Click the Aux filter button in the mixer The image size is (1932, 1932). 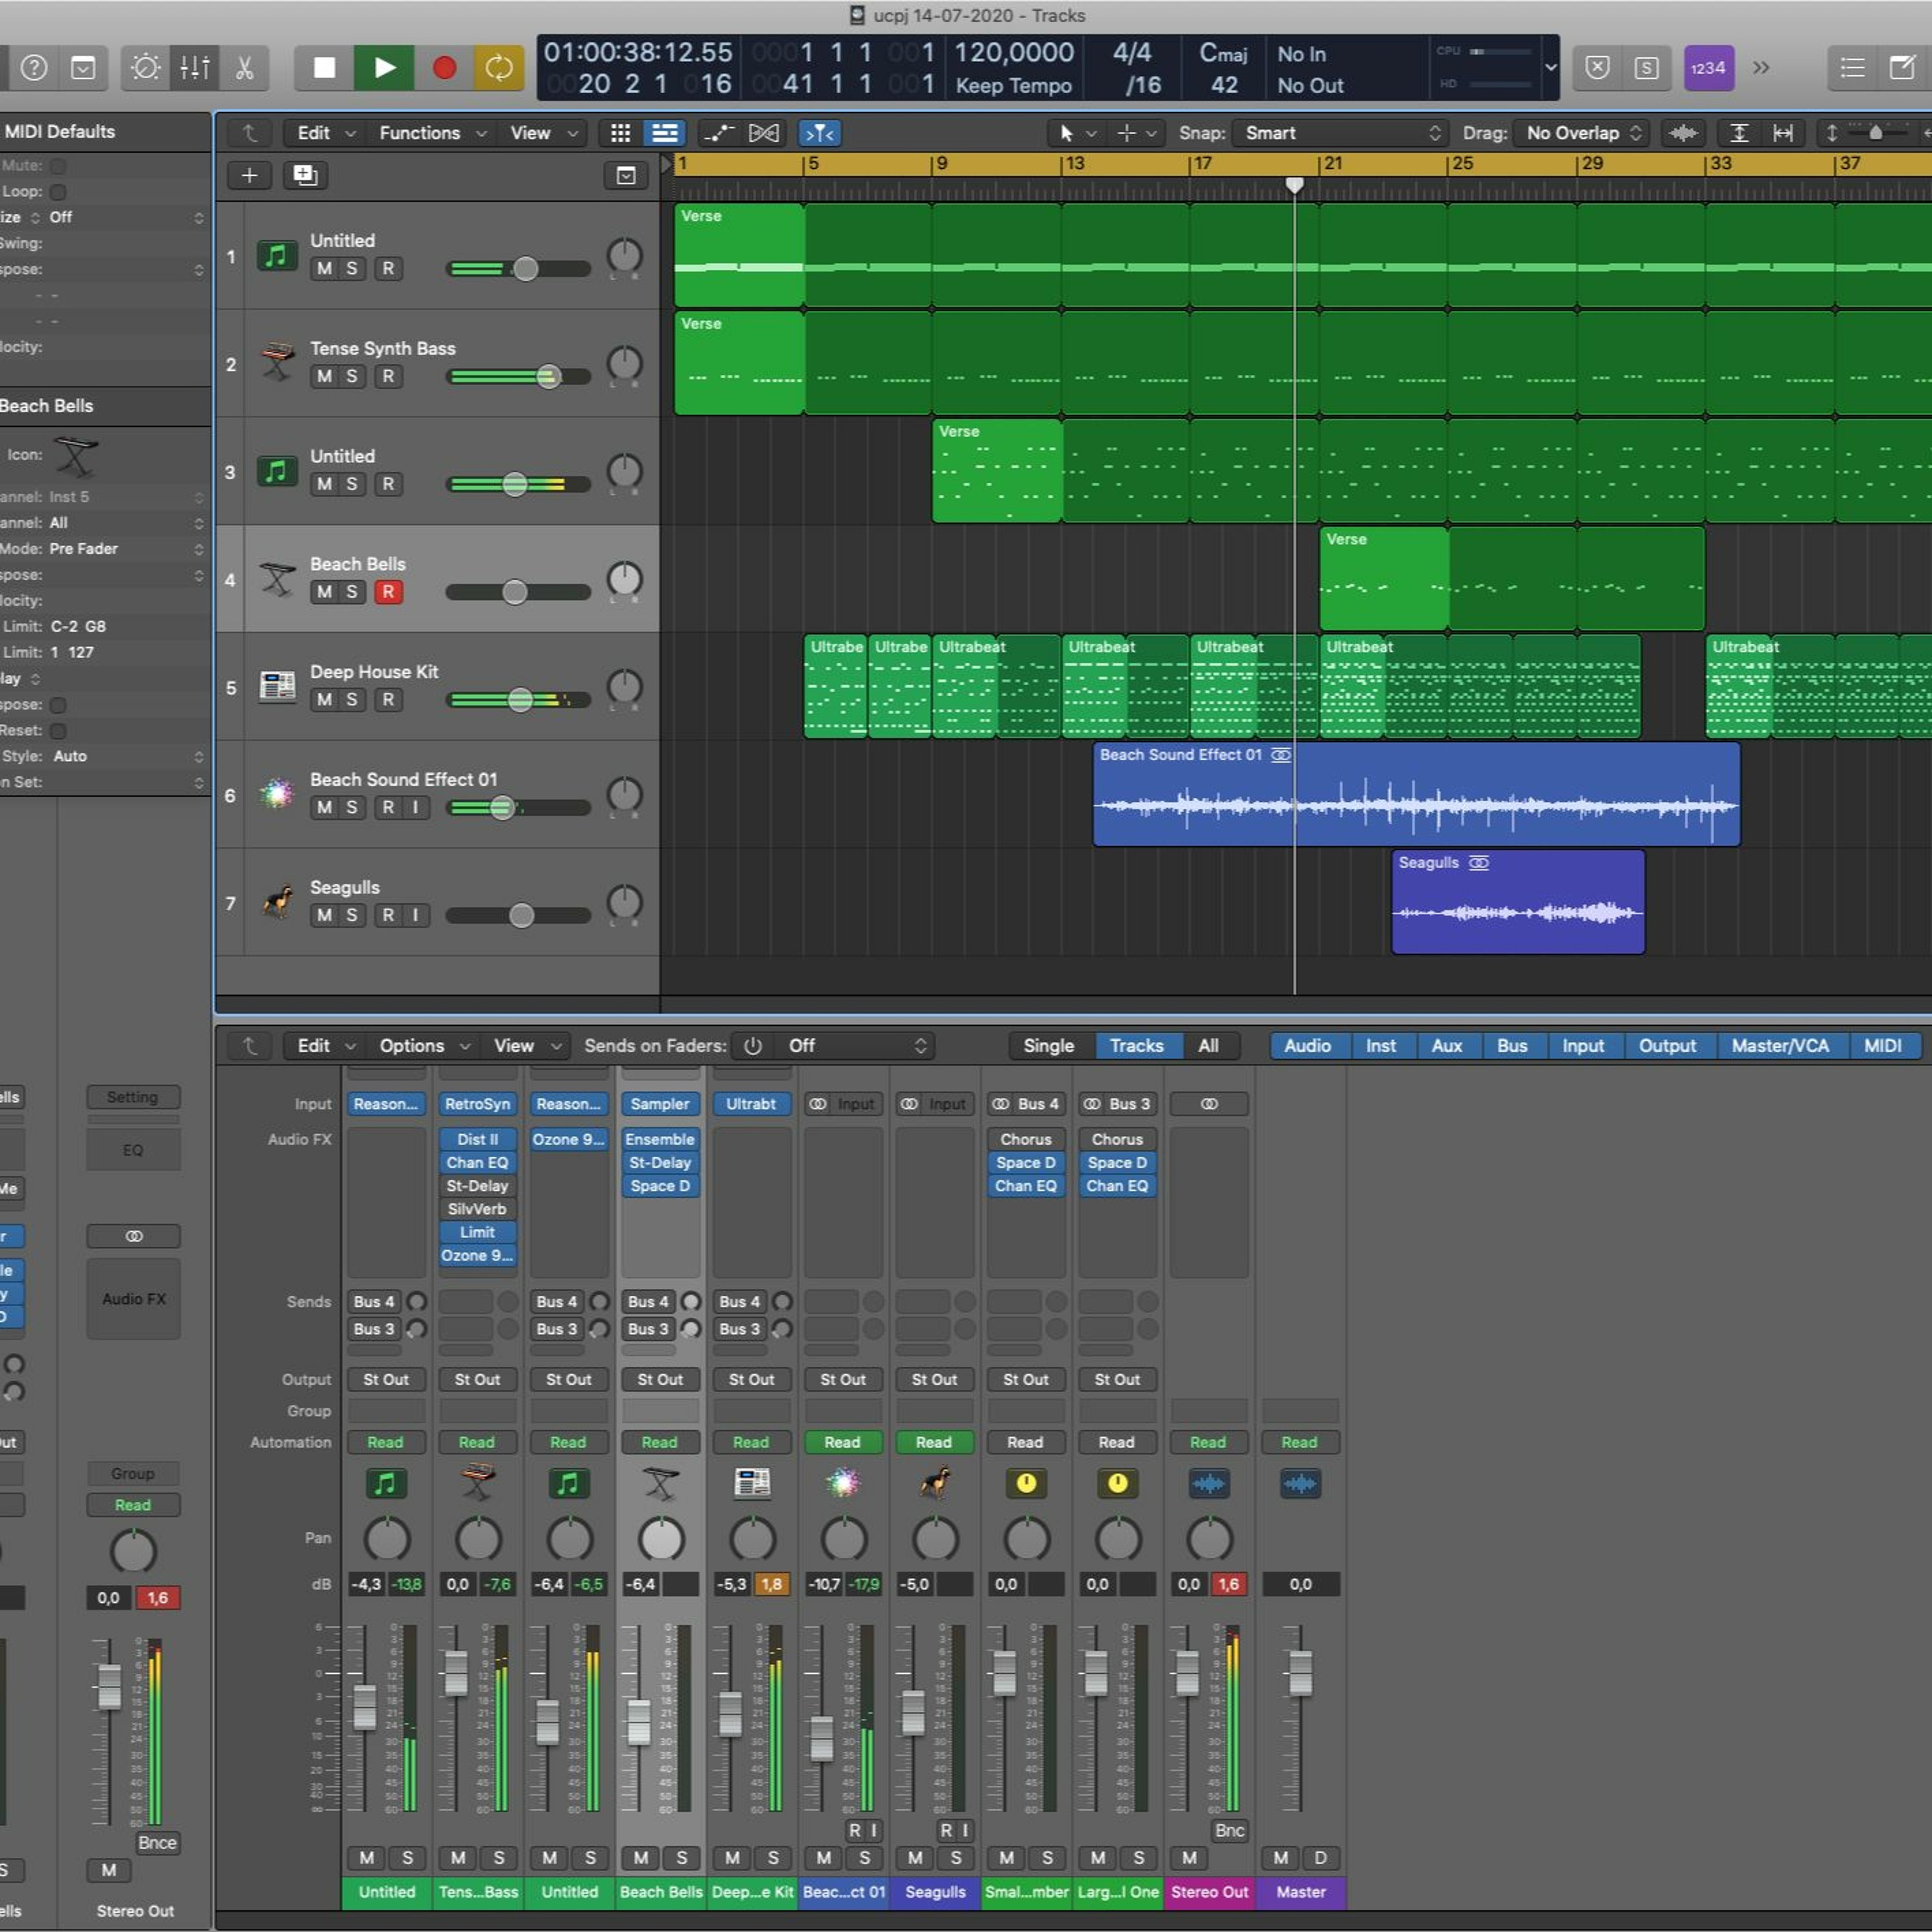click(x=1446, y=1046)
